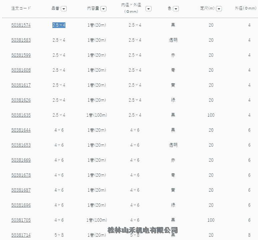The width and height of the screenshot is (258, 240).
Task: Expand the 内径×外径 filter dropdown
Action: pos(149,9)
